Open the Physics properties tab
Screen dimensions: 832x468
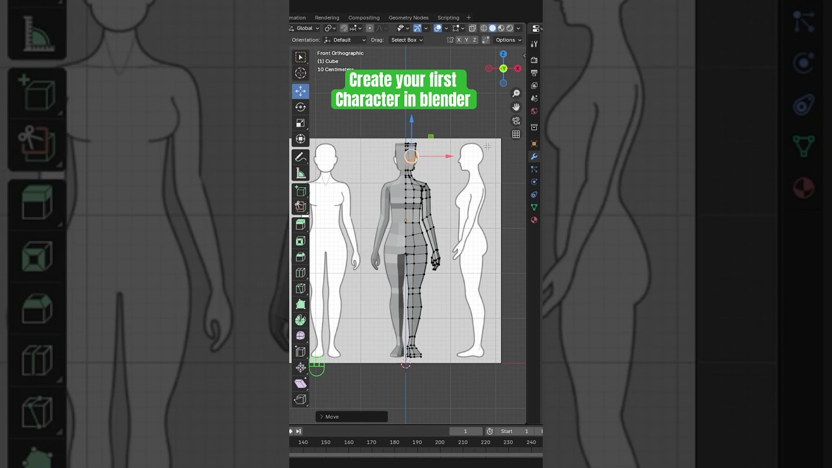pos(534,182)
